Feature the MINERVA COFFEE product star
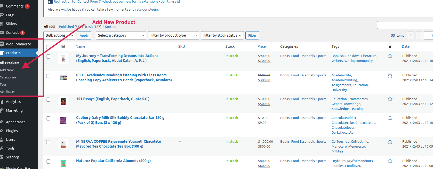This screenshot has height=169, width=433. click(x=390, y=142)
